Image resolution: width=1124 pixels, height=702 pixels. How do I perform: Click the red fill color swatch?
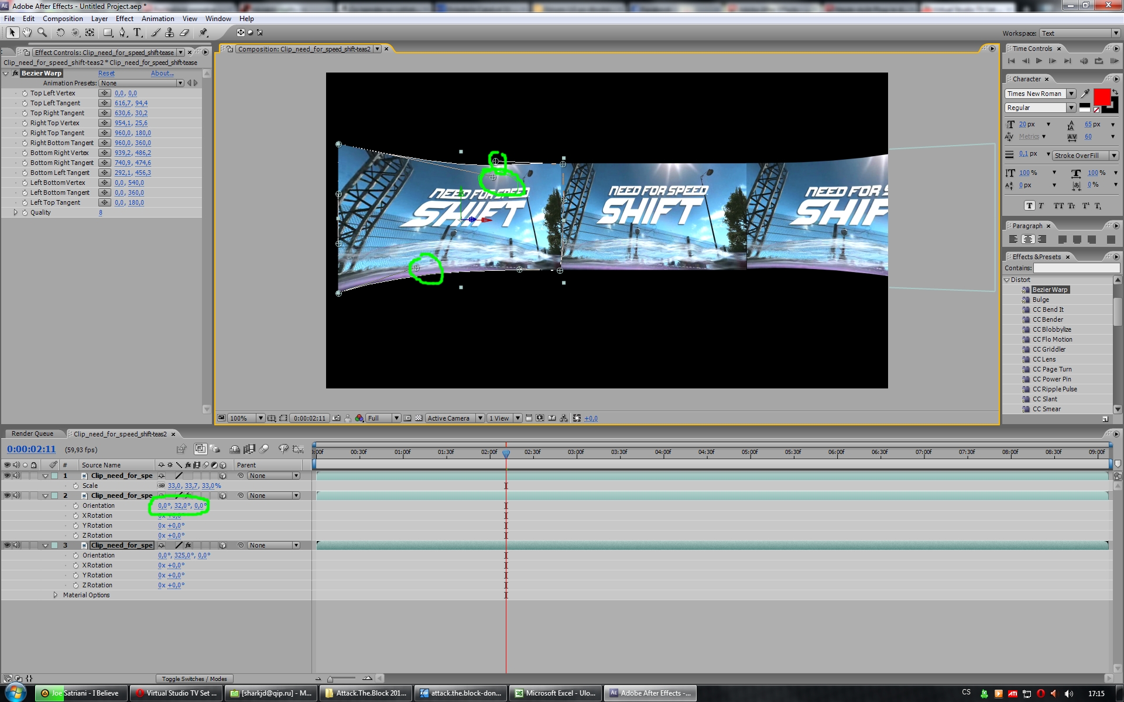tap(1101, 97)
